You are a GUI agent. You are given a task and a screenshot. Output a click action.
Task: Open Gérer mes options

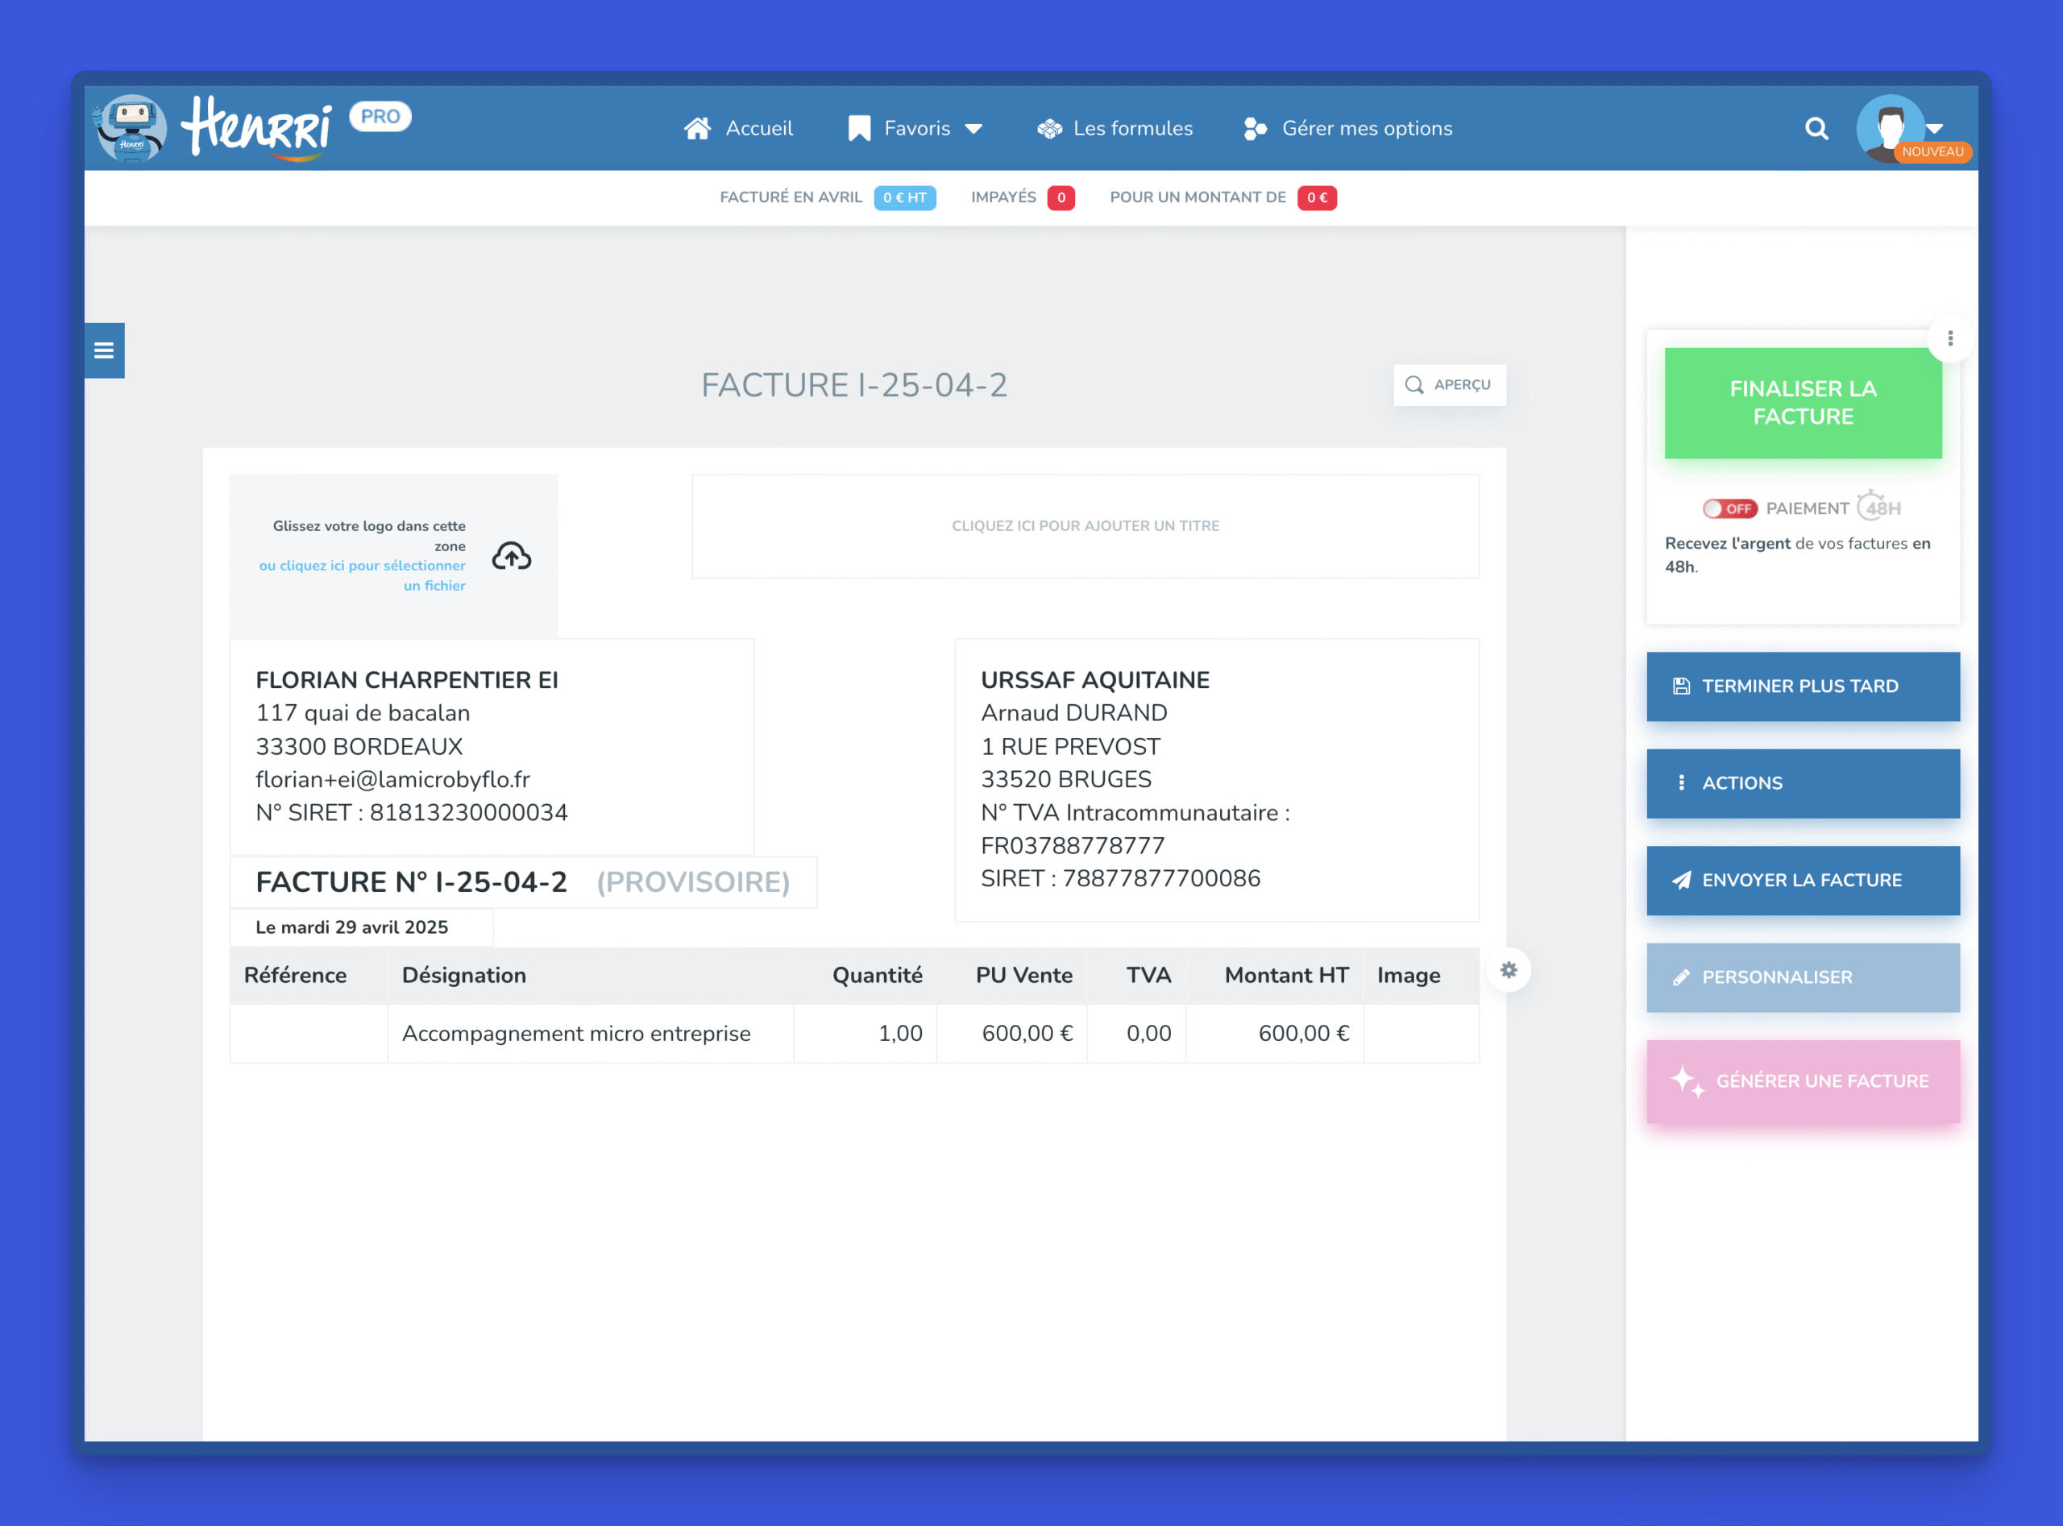pyautogui.click(x=1348, y=128)
